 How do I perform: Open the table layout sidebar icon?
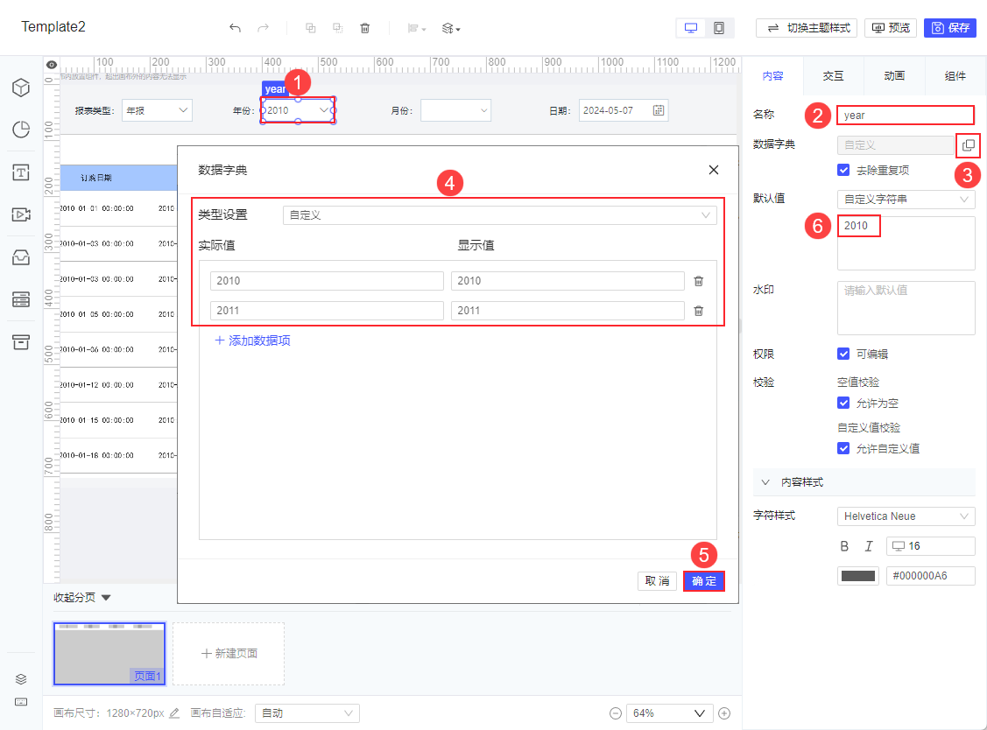pos(21,299)
